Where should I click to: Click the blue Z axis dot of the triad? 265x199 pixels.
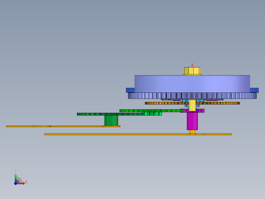[x=15, y=183]
